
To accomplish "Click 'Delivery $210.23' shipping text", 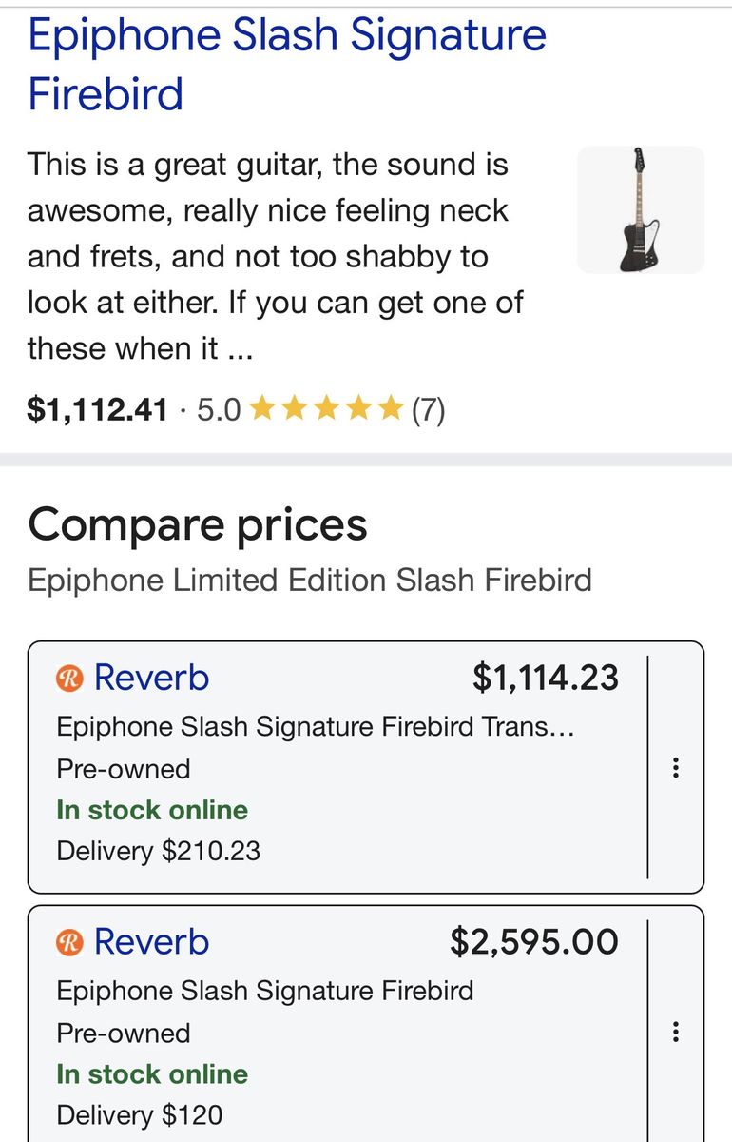I will (x=159, y=851).
